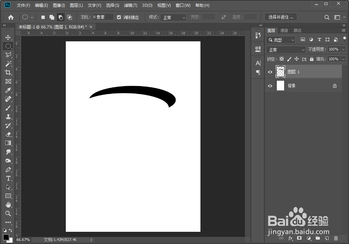Choose Intersect with selection mode
This screenshot has width=349, height=244.
[70, 17]
